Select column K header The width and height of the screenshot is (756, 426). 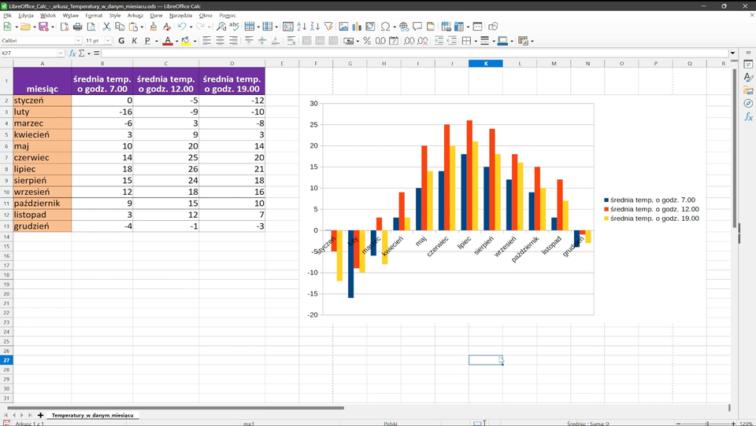(x=486, y=64)
